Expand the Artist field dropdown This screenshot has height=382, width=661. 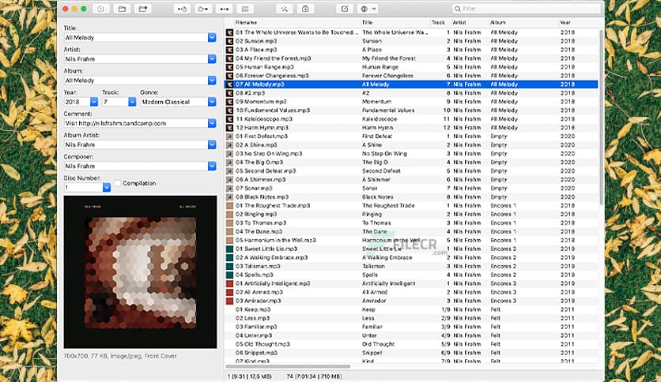tap(212, 59)
